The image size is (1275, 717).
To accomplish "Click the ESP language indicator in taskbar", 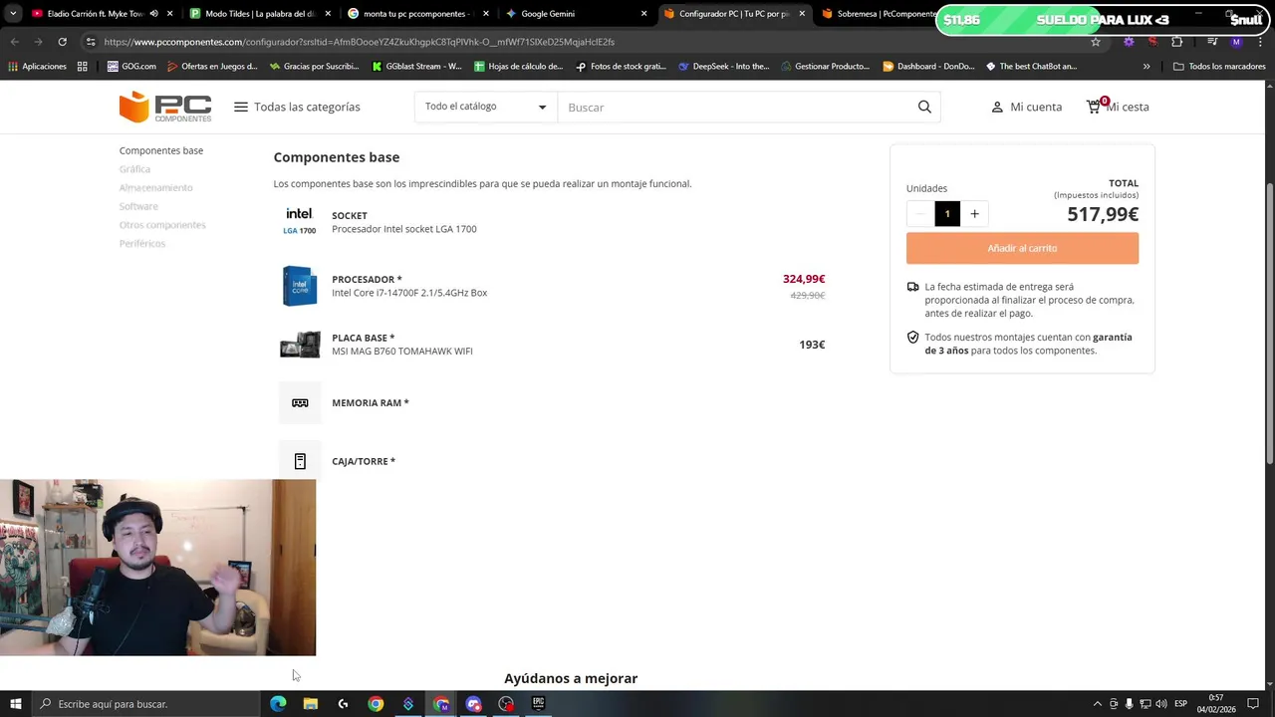I will [1181, 704].
